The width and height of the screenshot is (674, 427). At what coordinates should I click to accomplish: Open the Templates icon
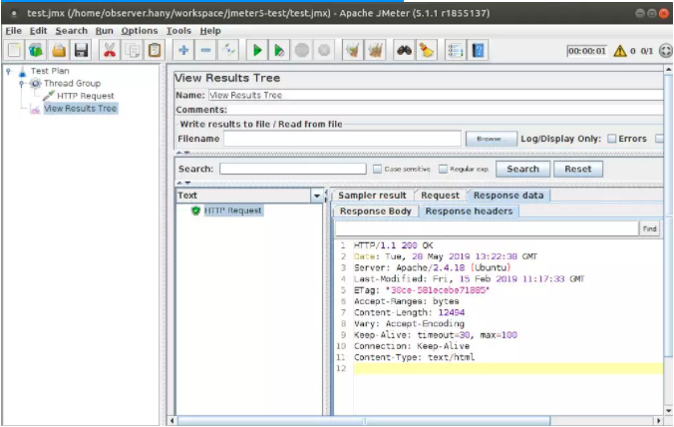pos(36,50)
